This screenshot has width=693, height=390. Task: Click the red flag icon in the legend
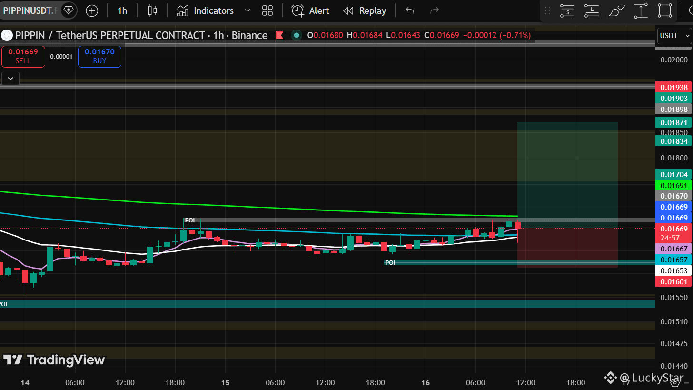280,35
